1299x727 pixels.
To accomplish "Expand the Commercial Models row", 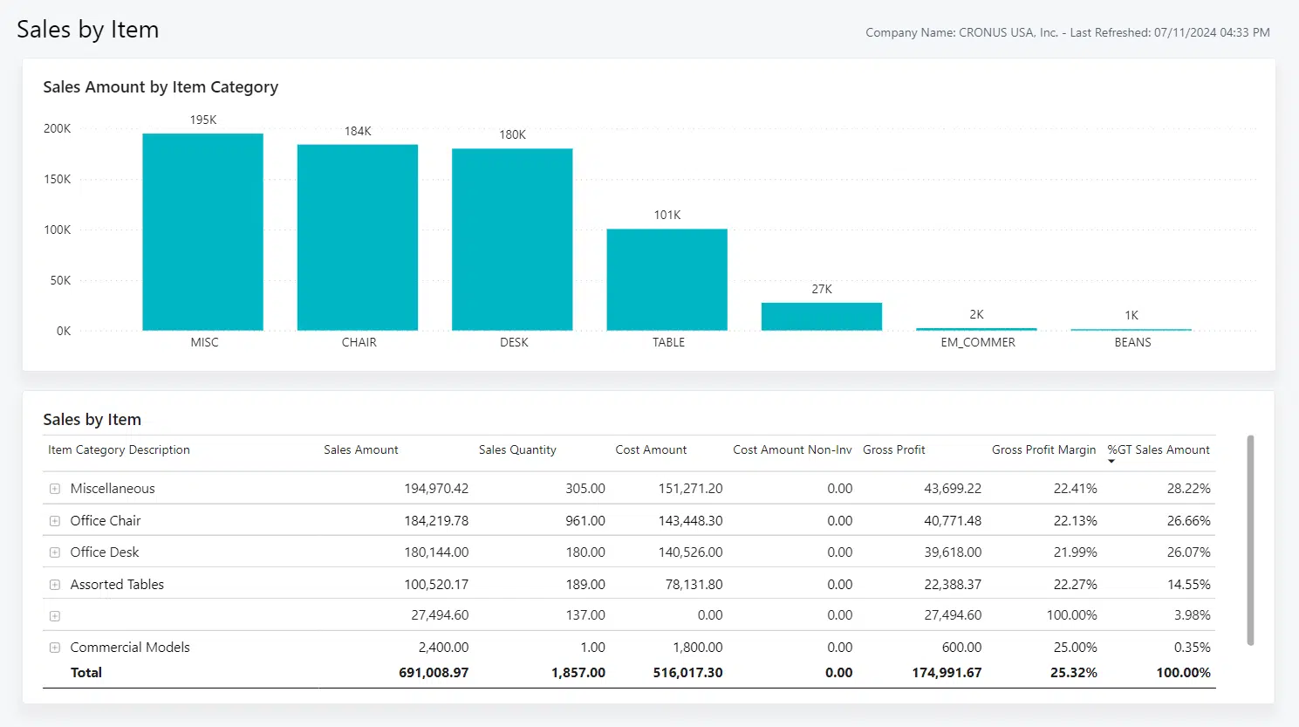I will click(x=55, y=648).
